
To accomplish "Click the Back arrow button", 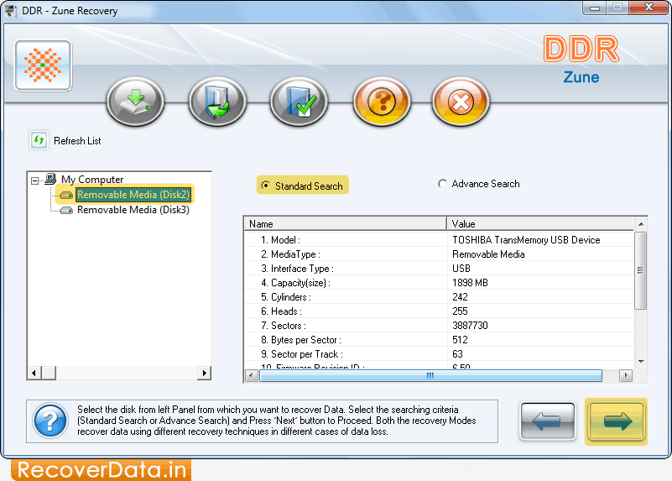I will tap(547, 421).
